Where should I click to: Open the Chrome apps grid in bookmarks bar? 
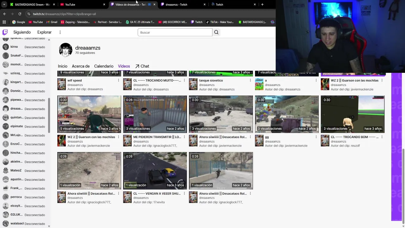[x=4, y=22]
